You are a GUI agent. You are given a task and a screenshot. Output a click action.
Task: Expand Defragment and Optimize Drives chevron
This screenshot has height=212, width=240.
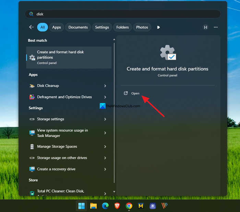[x=105, y=97]
